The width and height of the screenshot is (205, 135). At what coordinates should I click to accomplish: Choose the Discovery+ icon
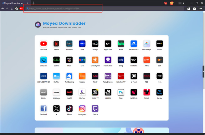(x=146, y=44)
